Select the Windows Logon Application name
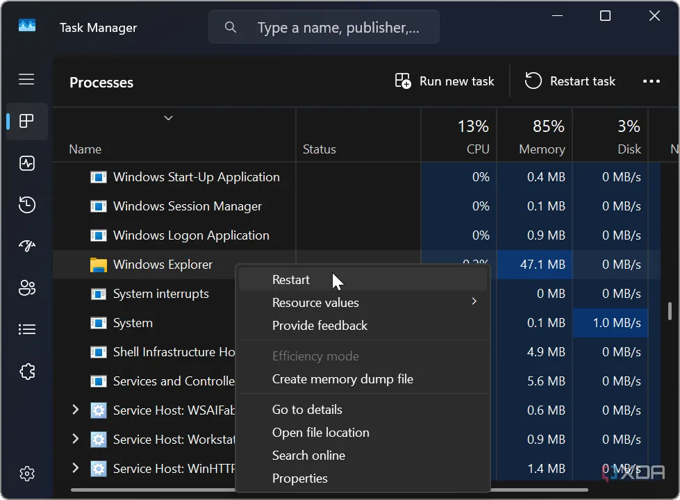 (x=191, y=235)
